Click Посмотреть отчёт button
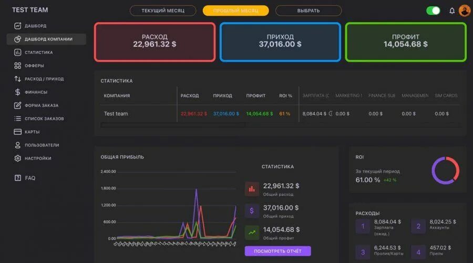This screenshot has width=473, height=263. (x=277, y=251)
